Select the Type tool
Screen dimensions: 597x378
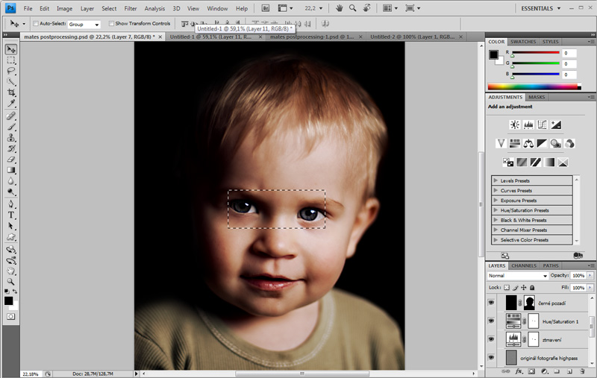tap(11, 214)
